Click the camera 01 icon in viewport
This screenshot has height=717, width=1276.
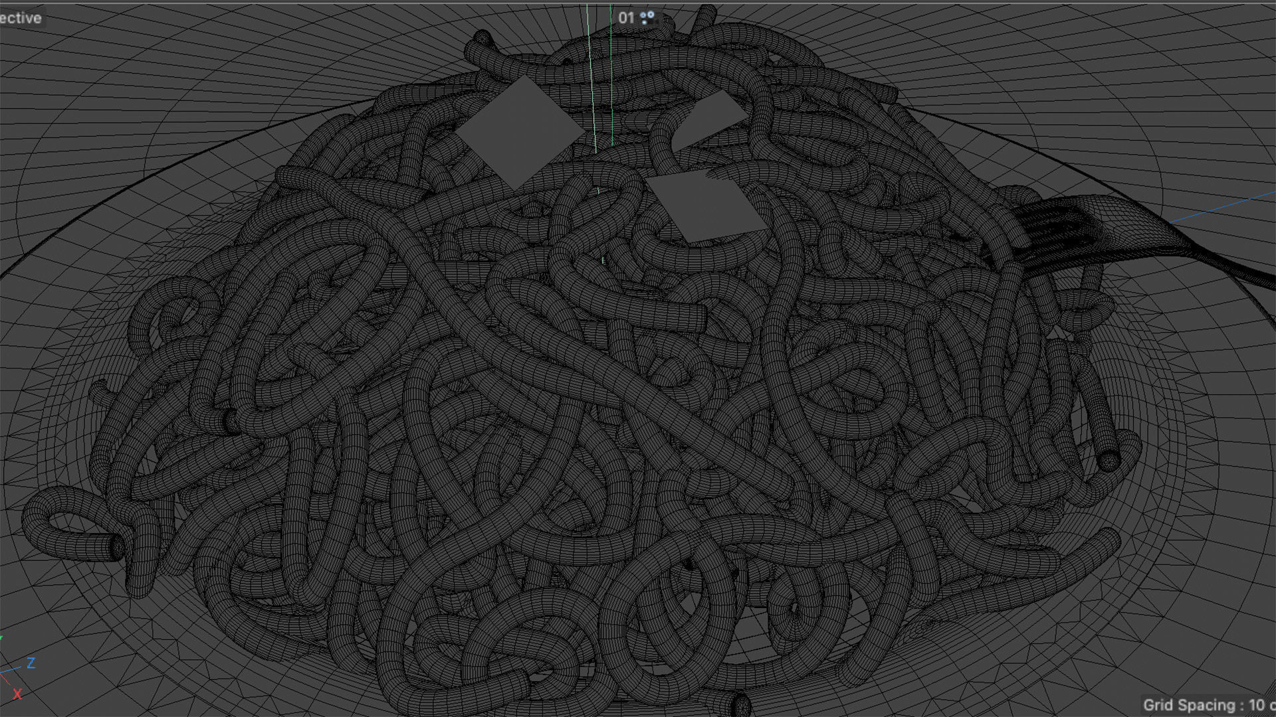(x=648, y=18)
